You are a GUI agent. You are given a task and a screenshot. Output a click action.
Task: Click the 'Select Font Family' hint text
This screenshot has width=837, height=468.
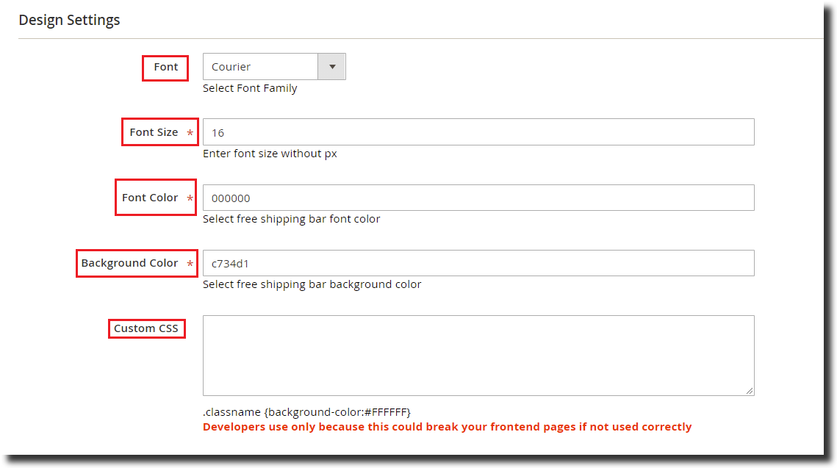[250, 88]
